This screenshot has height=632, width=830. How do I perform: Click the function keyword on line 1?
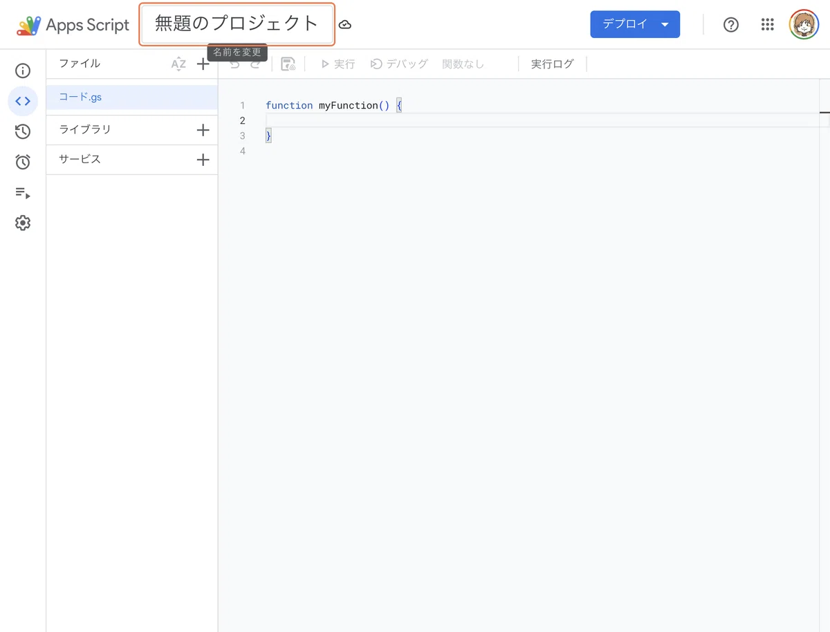click(289, 105)
